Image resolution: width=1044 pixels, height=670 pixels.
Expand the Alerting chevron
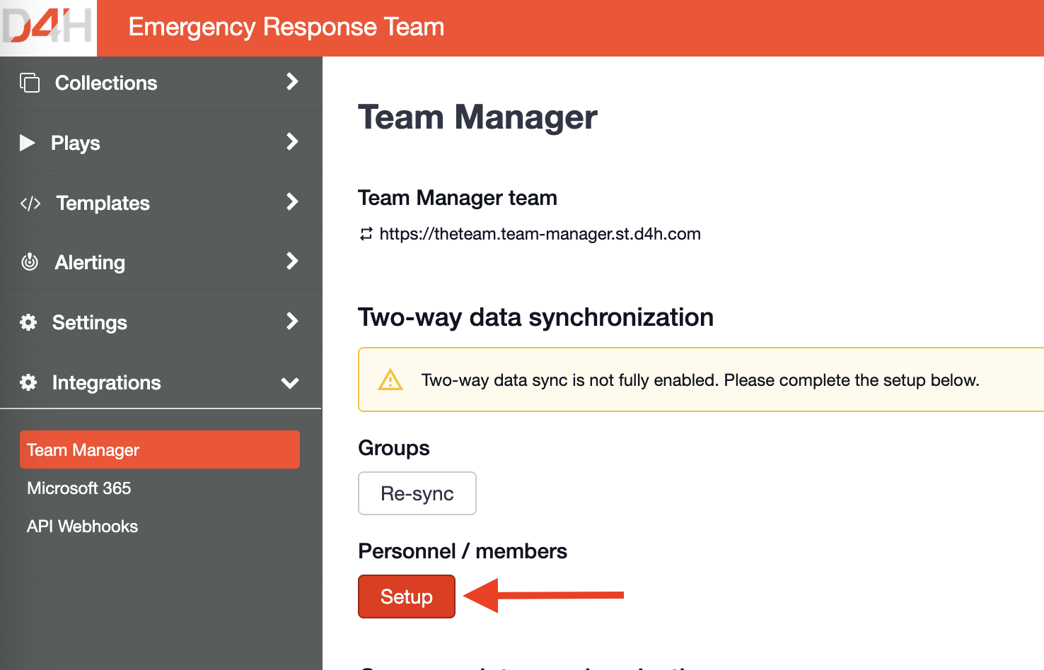[291, 261]
